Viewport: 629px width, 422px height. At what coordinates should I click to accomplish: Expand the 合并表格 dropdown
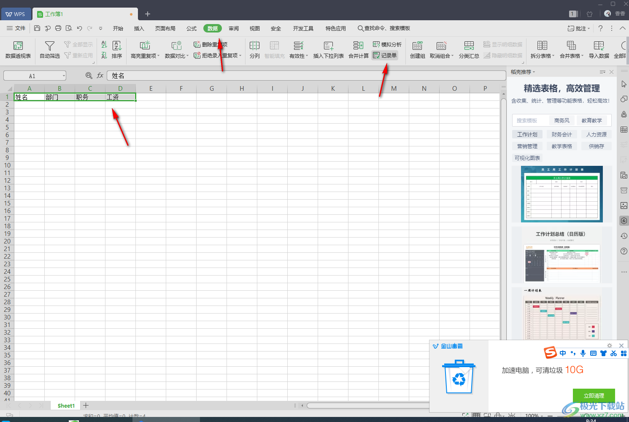[582, 56]
